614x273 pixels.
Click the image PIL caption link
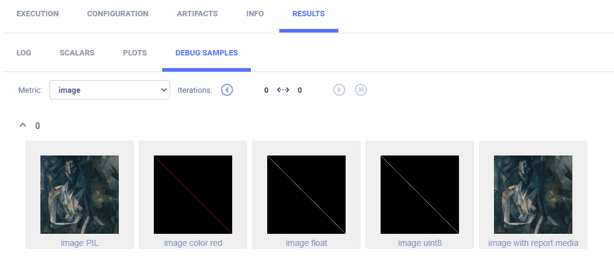coord(80,243)
